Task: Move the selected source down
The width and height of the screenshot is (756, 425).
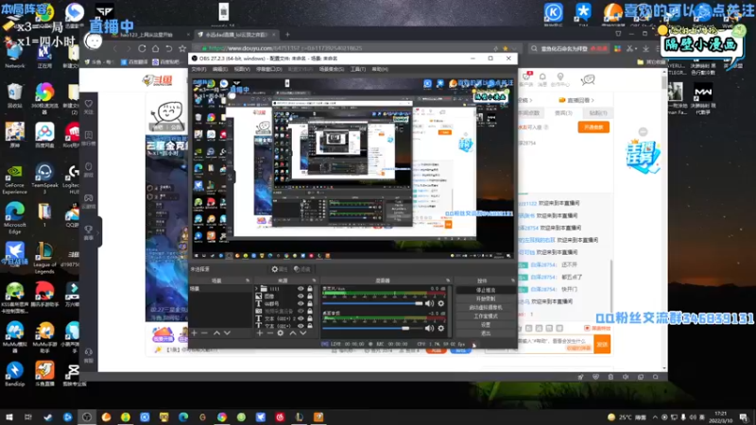Action: point(302,333)
